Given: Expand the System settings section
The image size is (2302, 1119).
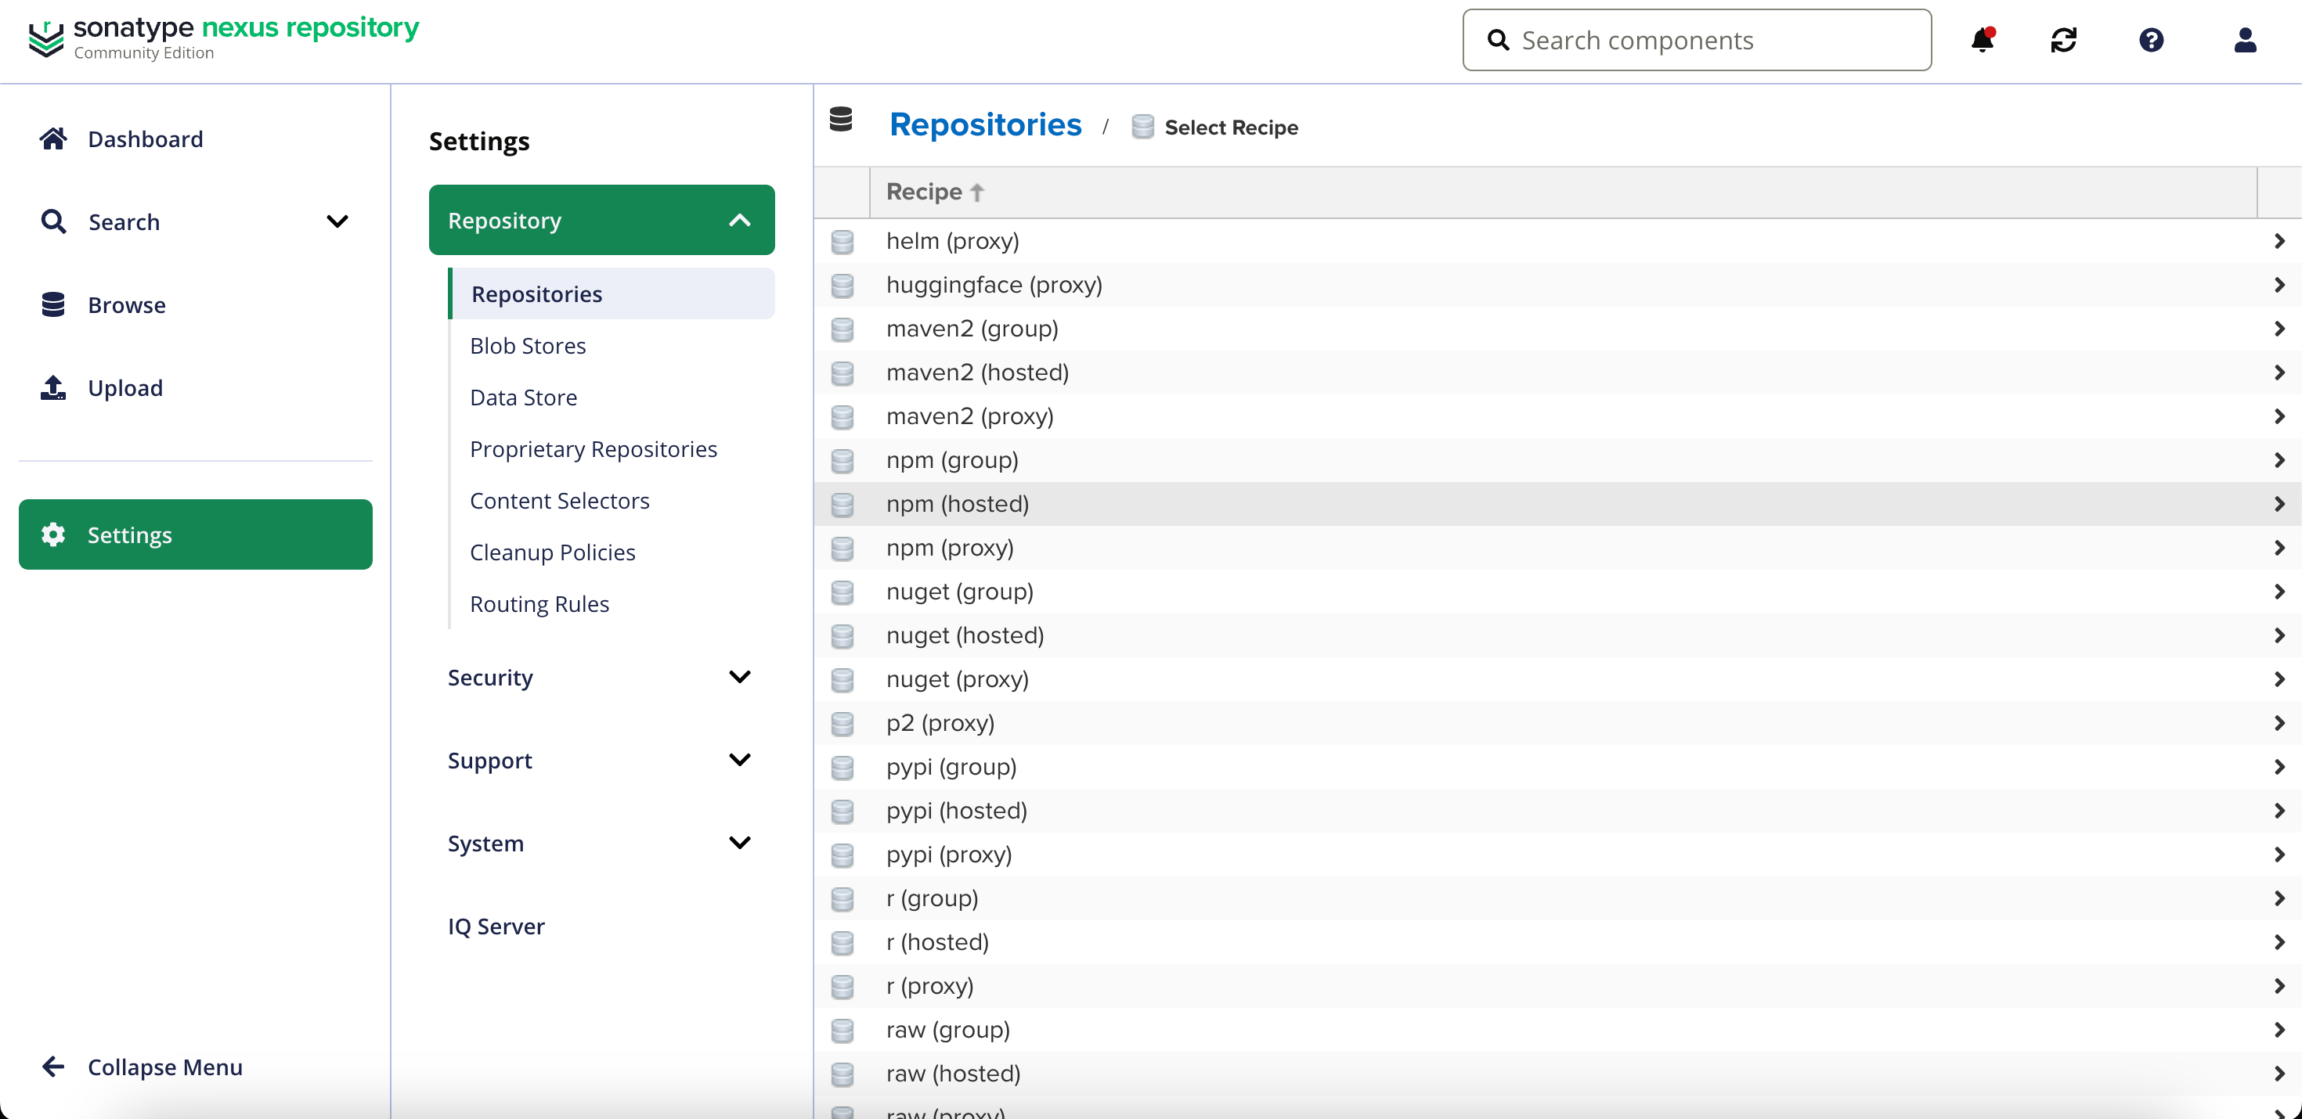Looking at the screenshot, I should (x=739, y=843).
